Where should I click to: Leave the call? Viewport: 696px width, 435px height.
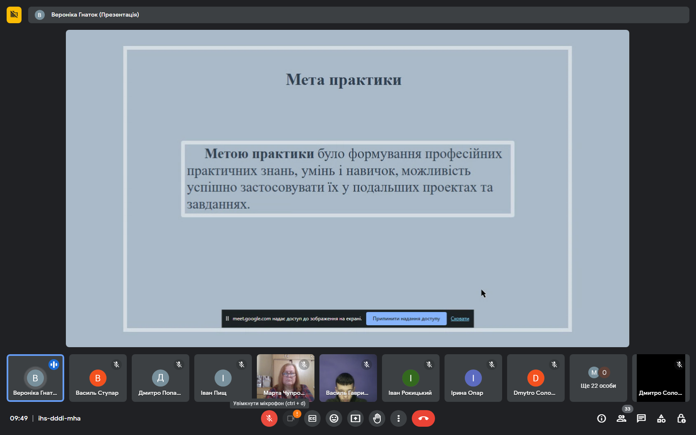point(423,418)
